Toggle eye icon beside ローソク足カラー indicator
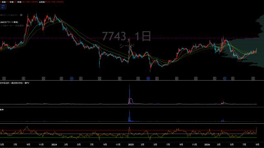The width and height of the screenshot is (264, 148). click(x=21, y=15)
